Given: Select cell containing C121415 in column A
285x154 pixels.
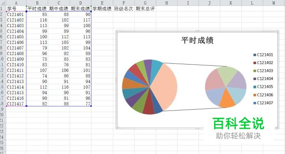Looking at the screenshot, I should (16, 92).
